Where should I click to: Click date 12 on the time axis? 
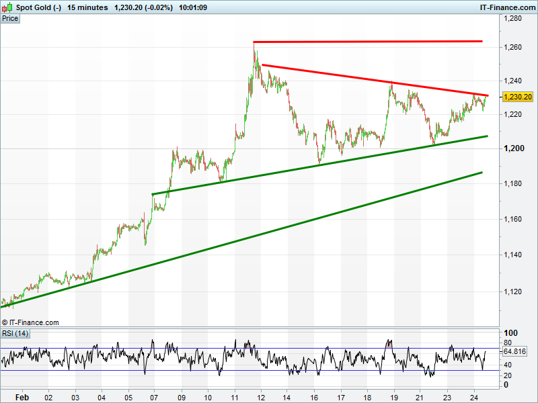[x=261, y=397]
